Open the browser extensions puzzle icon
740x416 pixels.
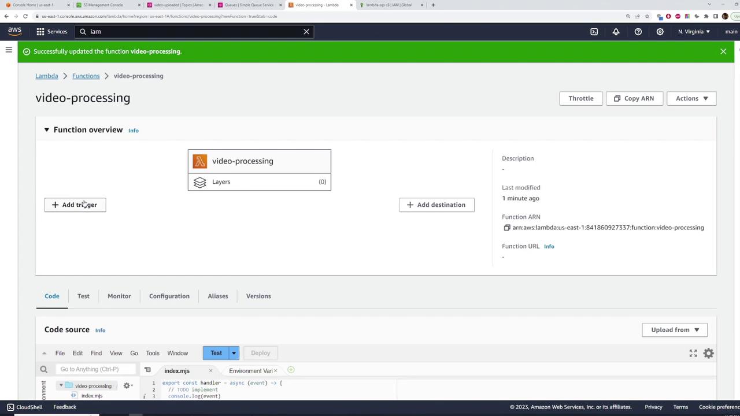pos(706,16)
